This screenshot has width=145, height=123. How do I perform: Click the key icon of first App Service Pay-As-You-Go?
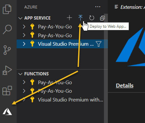[32, 27]
